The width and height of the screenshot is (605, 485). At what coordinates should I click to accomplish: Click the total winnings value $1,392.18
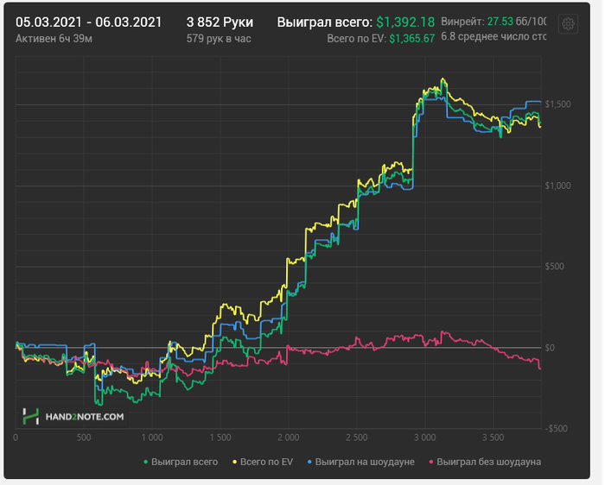coord(405,22)
